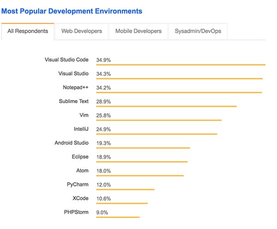
Task: Select the Mobile Developers tab
Action: pos(138,31)
